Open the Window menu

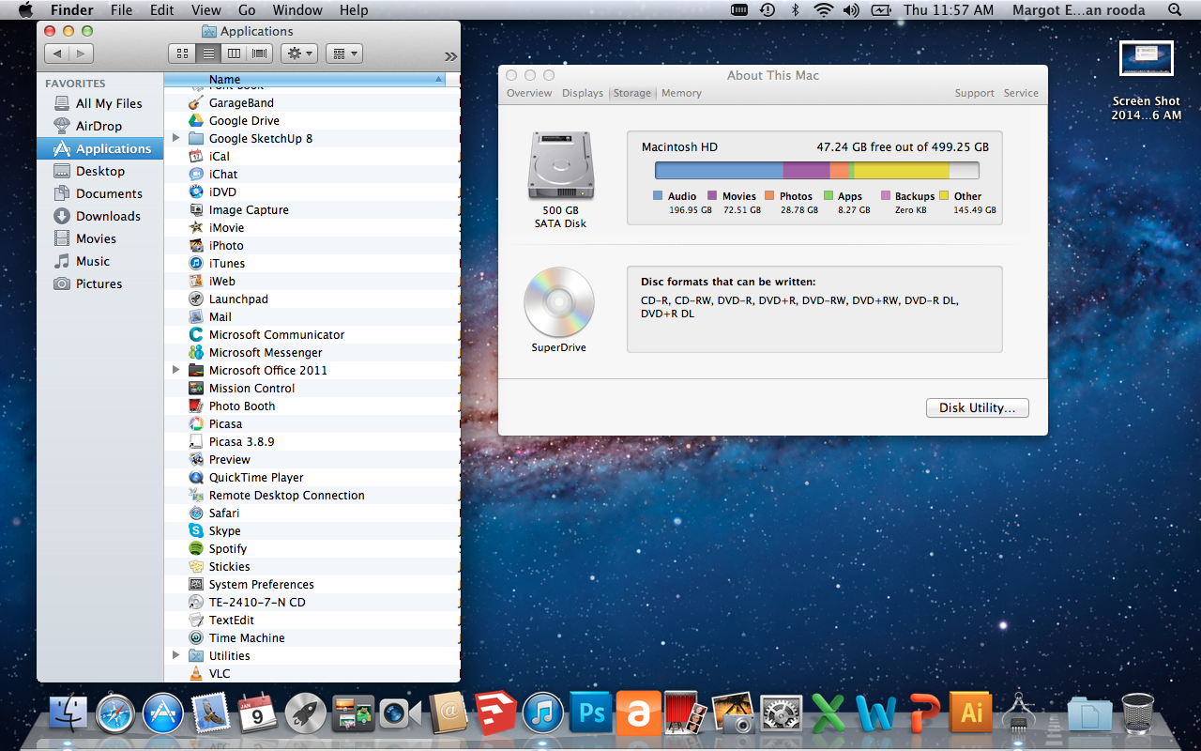coord(296,10)
